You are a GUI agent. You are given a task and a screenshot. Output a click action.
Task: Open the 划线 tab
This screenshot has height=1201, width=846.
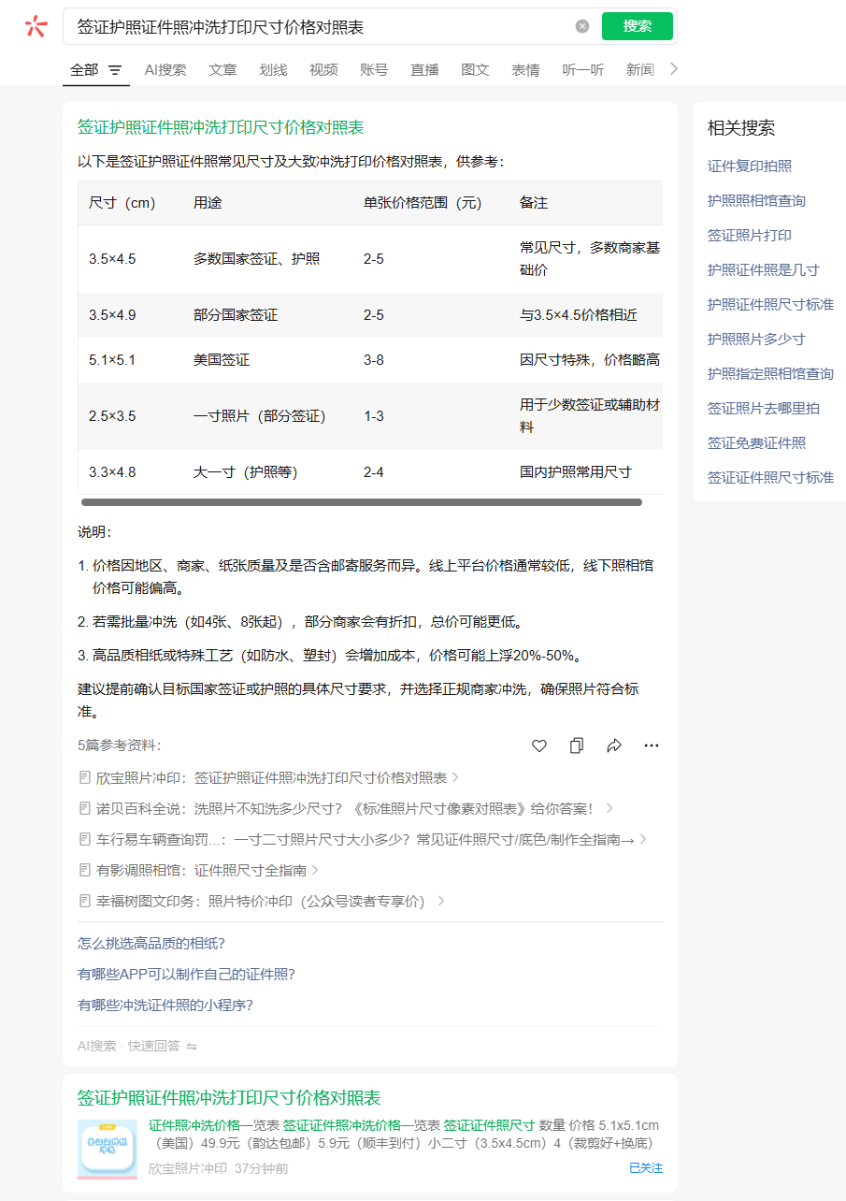(273, 69)
